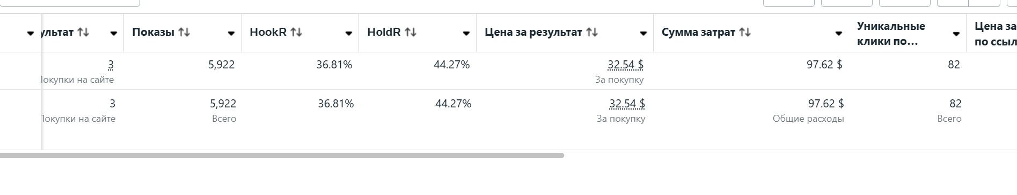Sort by Результат column arrows icon
The image size is (1017, 195).
(83, 32)
